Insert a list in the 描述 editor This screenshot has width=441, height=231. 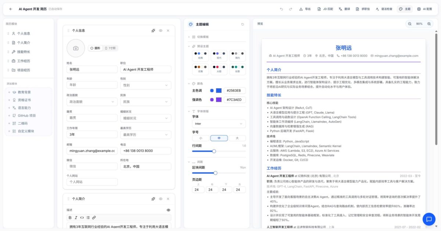click(x=88, y=217)
